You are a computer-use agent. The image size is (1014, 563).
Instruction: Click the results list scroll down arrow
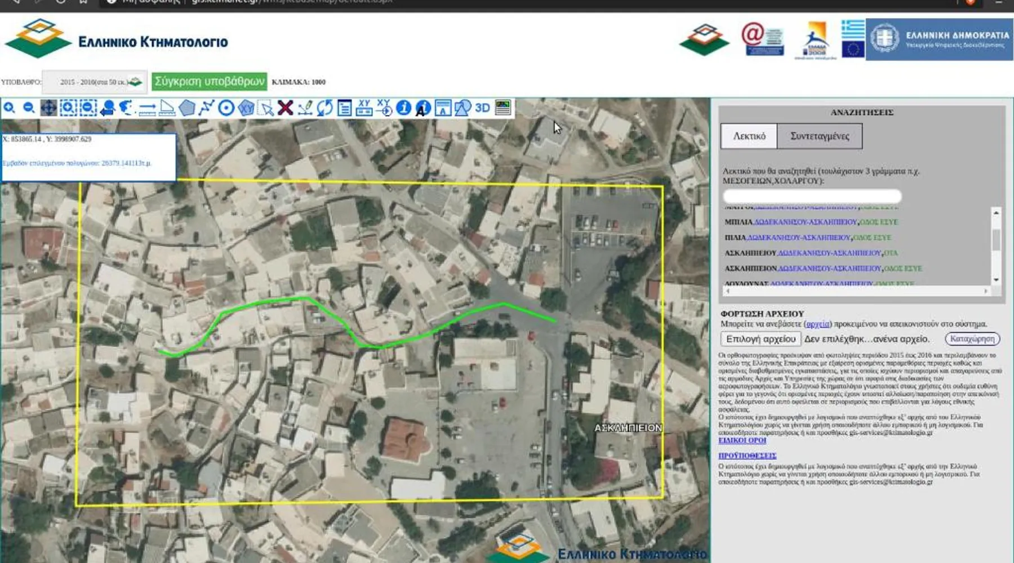click(996, 280)
